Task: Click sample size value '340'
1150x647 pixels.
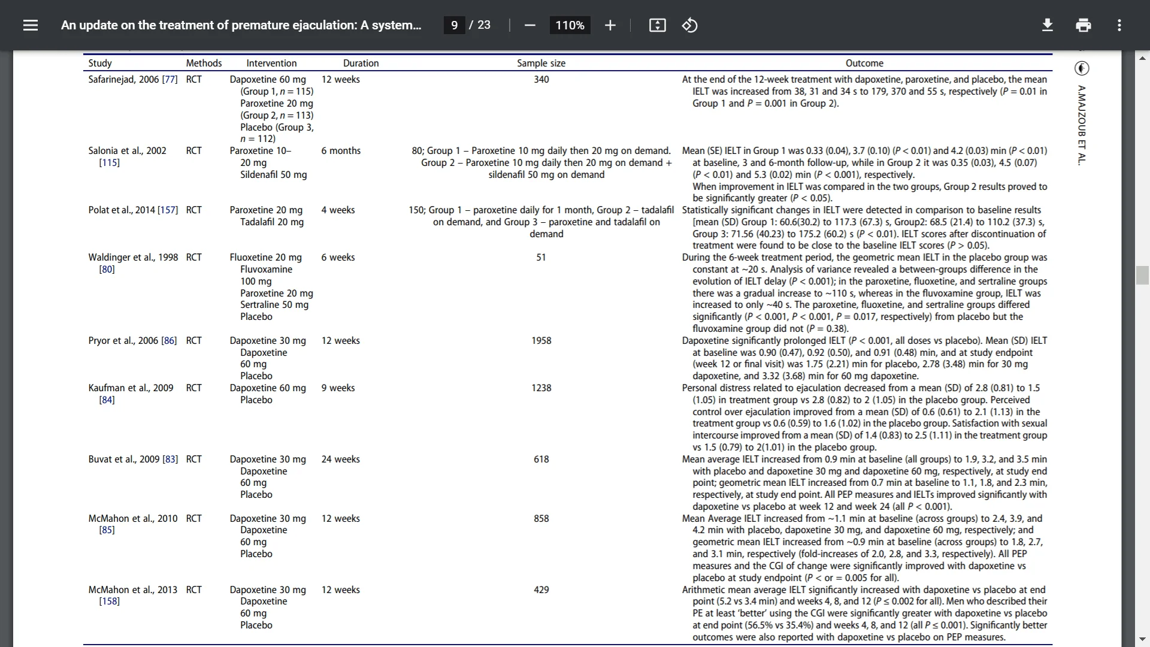Action: (541, 80)
